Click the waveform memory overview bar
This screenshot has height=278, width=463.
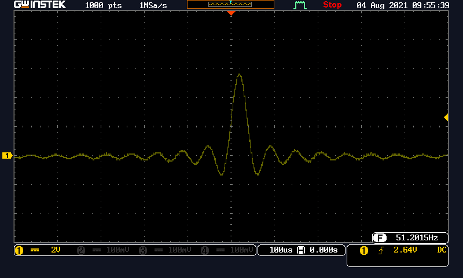pyautogui.click(x=230, y=5)
